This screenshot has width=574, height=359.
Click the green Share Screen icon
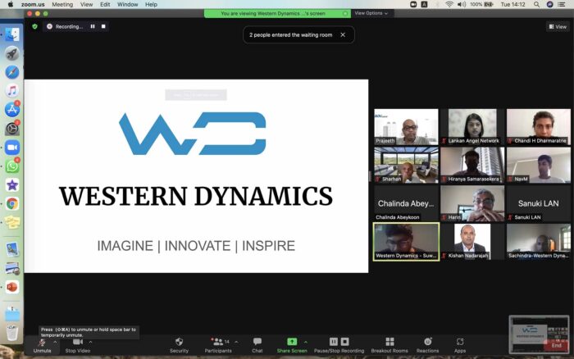click(291, 341)
